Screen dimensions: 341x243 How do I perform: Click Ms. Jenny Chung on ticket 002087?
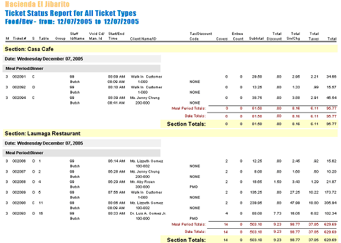[144, 171]
